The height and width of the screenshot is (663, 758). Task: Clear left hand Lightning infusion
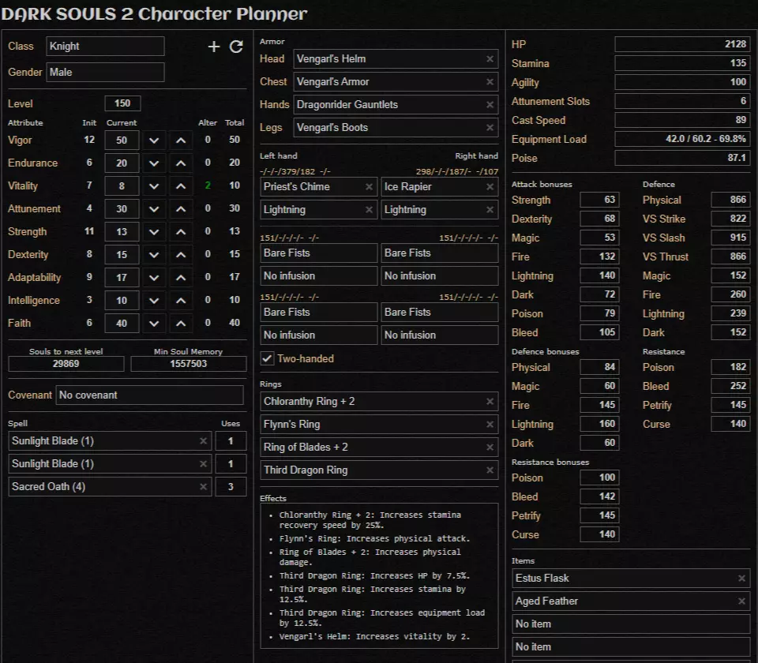point(369,210)
